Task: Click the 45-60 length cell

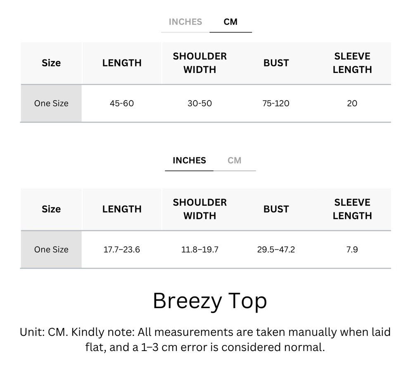Action: pyautogui.click(x=122, y=103)
